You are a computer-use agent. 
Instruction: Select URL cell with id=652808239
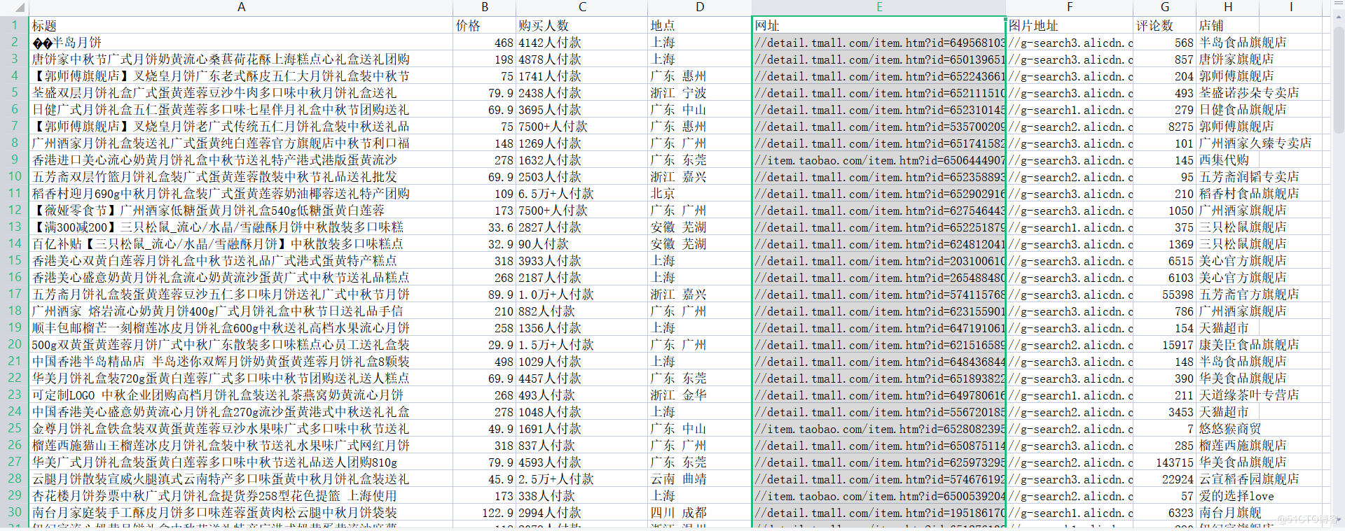tap(879, 428)
